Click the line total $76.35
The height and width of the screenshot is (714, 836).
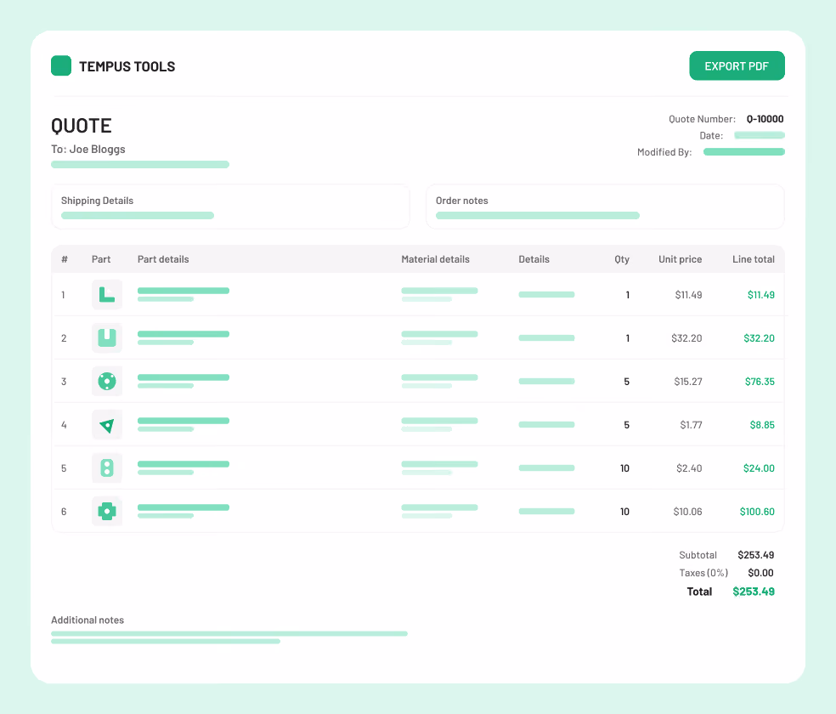pyautogui.click(x=760, y=382)
